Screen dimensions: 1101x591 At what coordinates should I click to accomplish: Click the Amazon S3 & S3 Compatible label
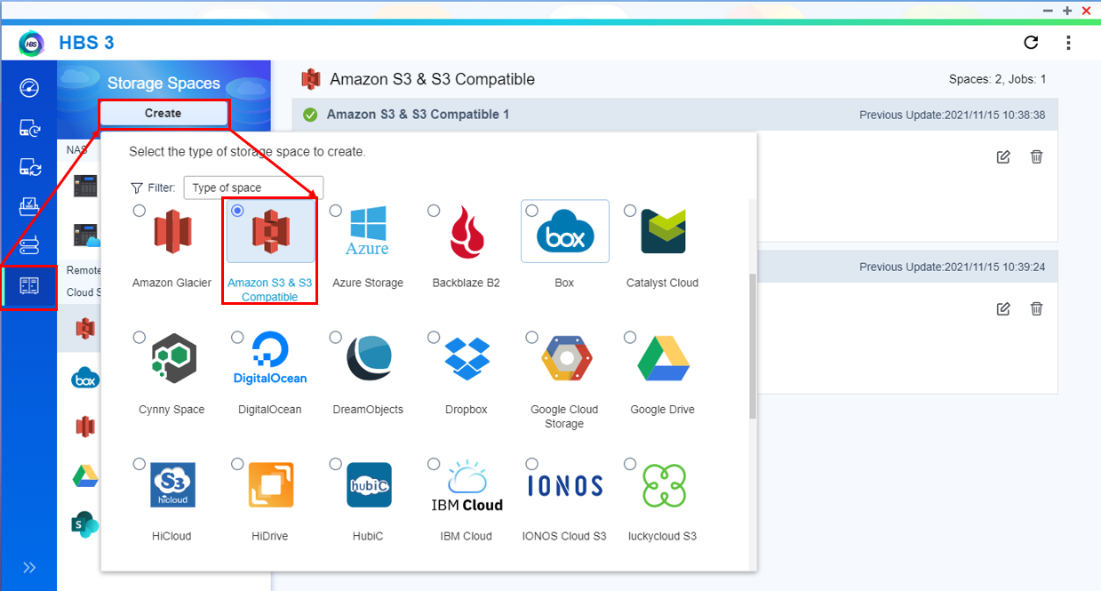269,290
